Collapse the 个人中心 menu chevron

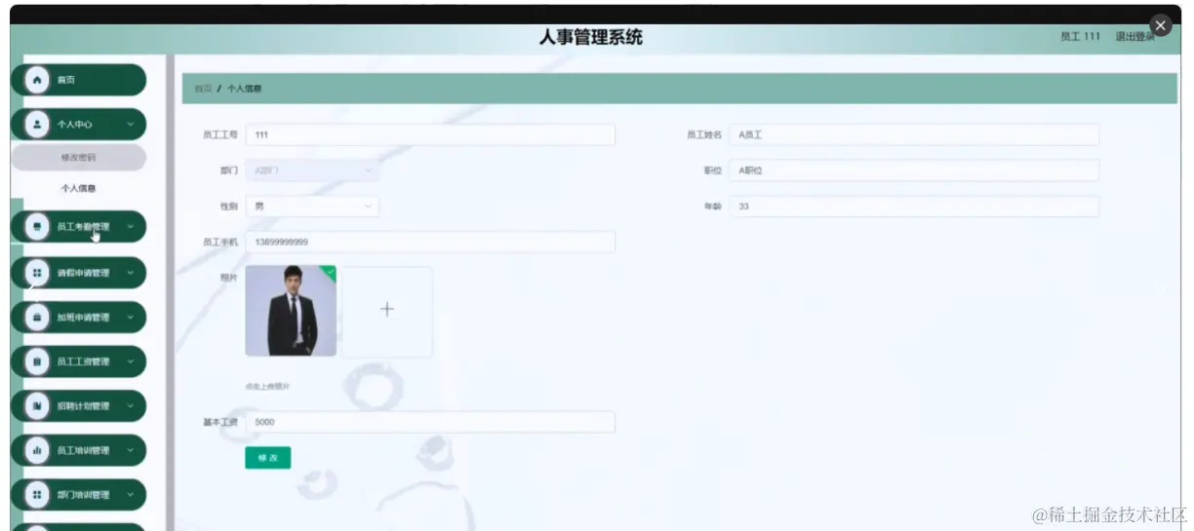tap(131, 125)
